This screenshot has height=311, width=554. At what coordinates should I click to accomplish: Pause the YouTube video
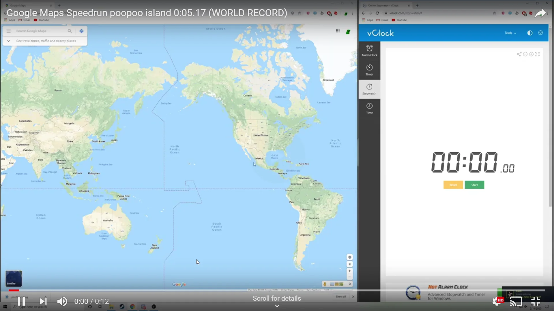[x=21, y=301]
